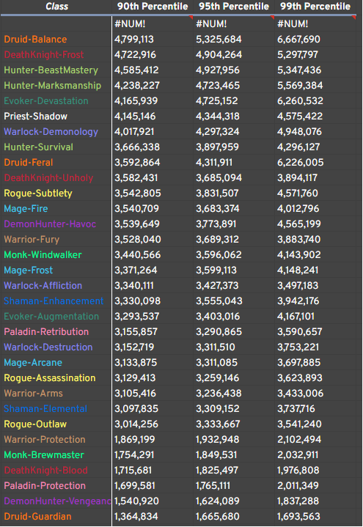This screenshot has height=527, width=363.
Task: Click the Druid-Balance class cell
Action: pyautogui.click(x=56, y=40)
